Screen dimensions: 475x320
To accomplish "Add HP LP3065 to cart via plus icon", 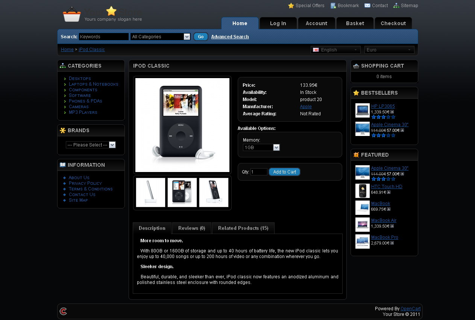I will coord(392,112).
